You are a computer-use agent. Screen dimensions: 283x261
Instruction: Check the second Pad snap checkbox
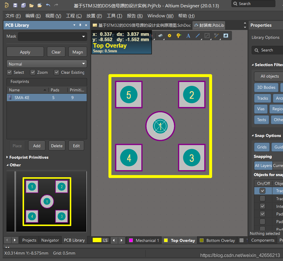(262, 222)
